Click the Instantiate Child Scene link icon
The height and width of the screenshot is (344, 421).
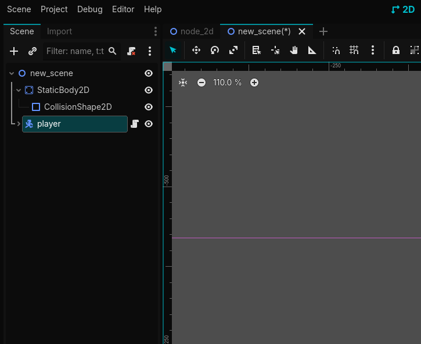click(33, 51)
